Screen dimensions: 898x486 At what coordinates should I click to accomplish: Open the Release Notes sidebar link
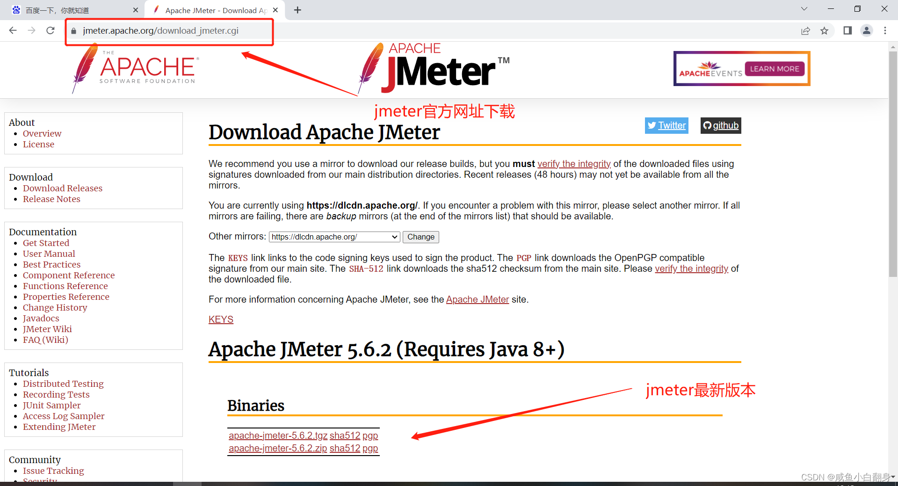(51, 199)
